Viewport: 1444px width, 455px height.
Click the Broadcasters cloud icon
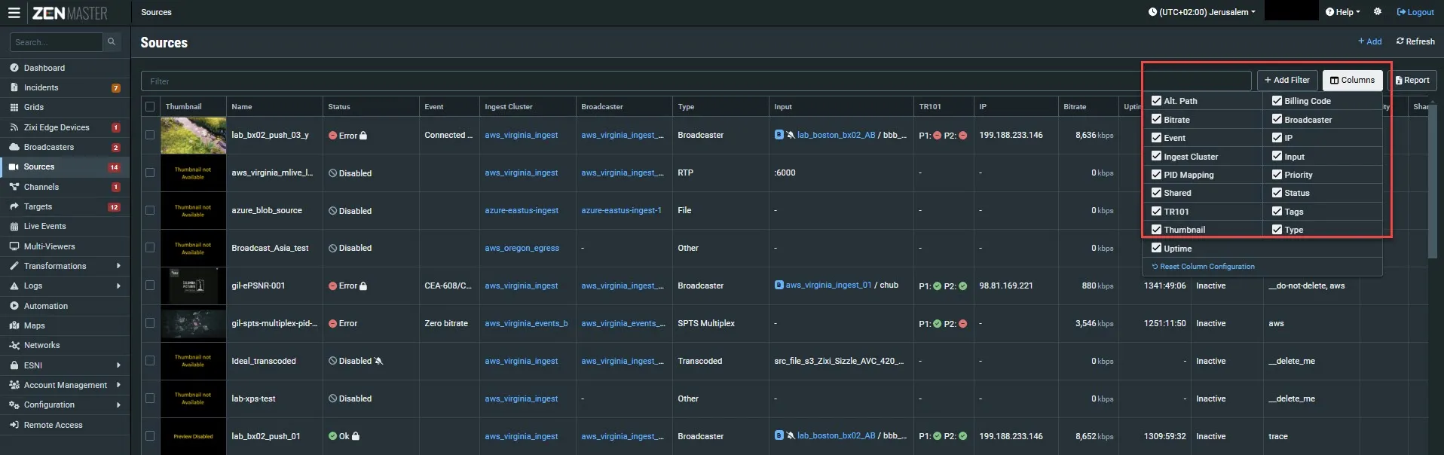coord(14,147)
